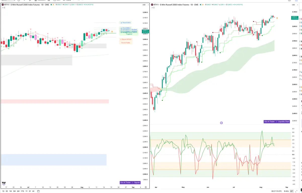Screen dimensions: 302x193
Task: Click the 00:27:19 UTC timezone clock
Action: 277,191
